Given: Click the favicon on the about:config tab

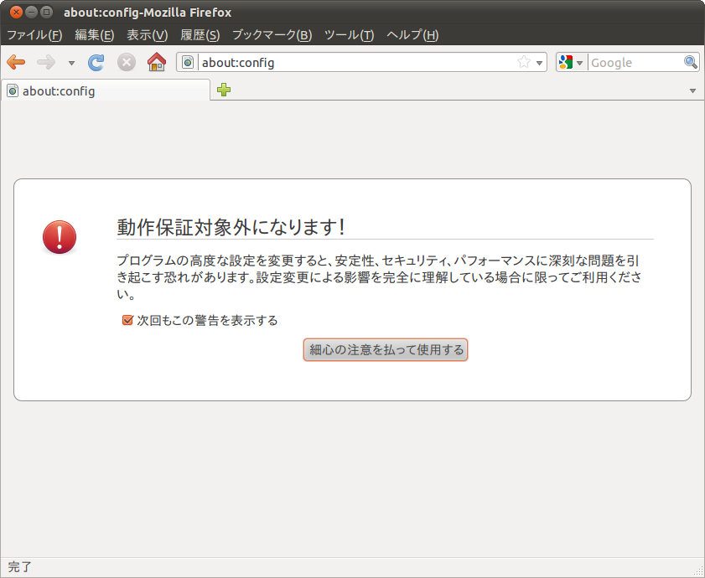Looking at the screenshot, I should click(x=13, y=90).
